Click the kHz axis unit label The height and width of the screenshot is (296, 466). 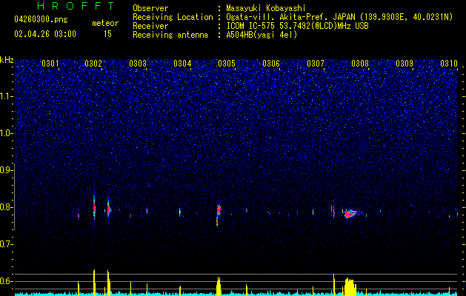click(7, 60)
